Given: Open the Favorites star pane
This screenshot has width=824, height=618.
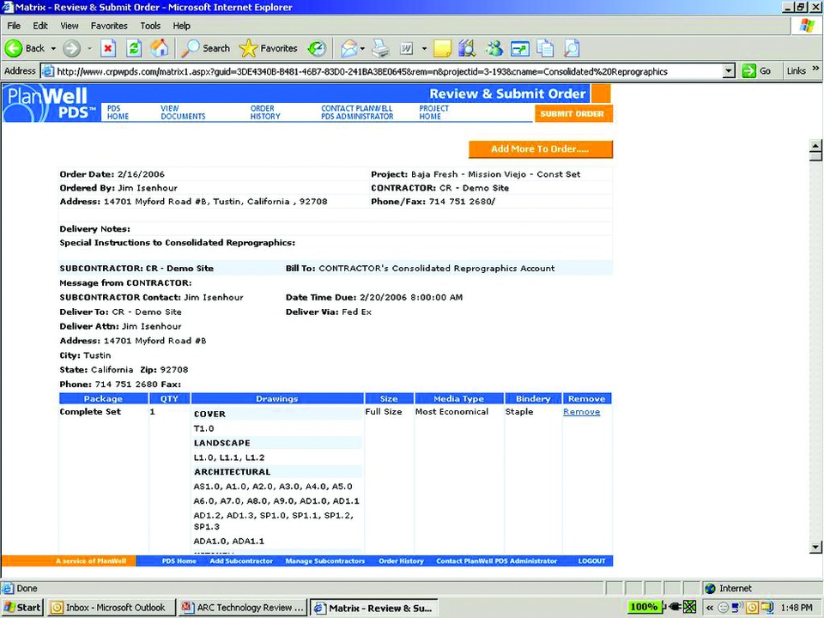Looking at the screenshot, I should point(248,48).
